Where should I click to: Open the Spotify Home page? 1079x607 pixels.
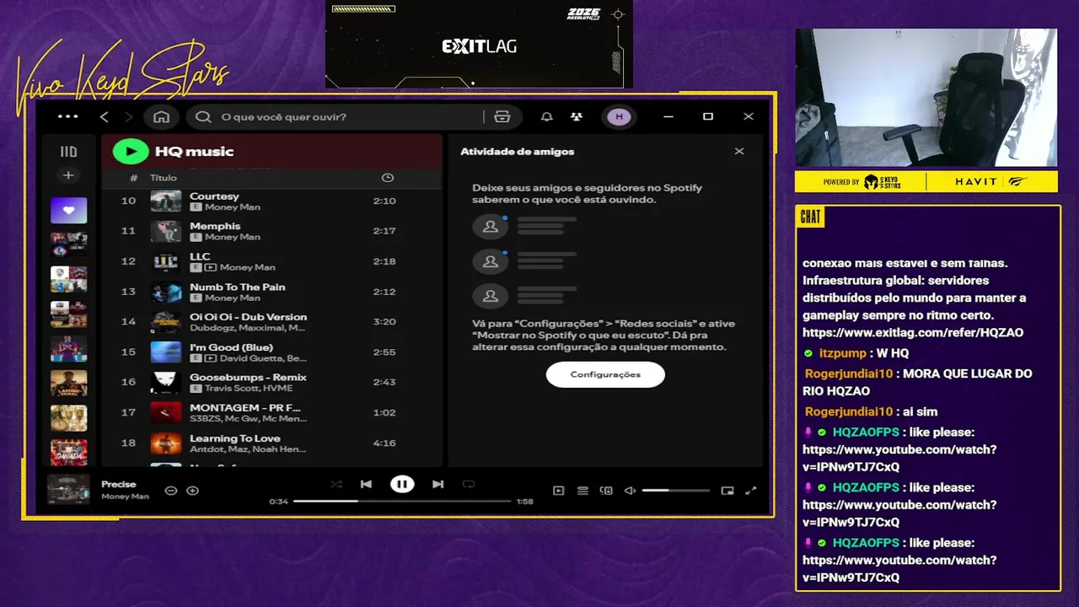[162, 116]
